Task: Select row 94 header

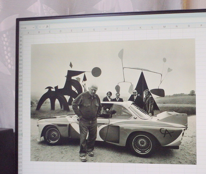Action: 21,37
